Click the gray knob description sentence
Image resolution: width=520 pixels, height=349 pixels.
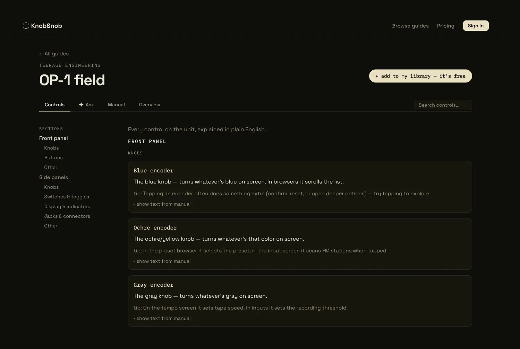point(200,296)
